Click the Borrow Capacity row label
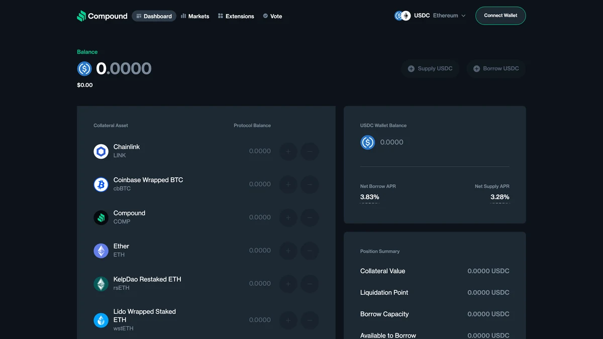The width and height of the screenshot is (603, 339). point(384,314)
